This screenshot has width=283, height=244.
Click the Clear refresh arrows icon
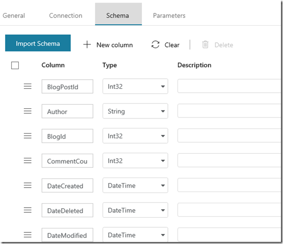[156, 44]
